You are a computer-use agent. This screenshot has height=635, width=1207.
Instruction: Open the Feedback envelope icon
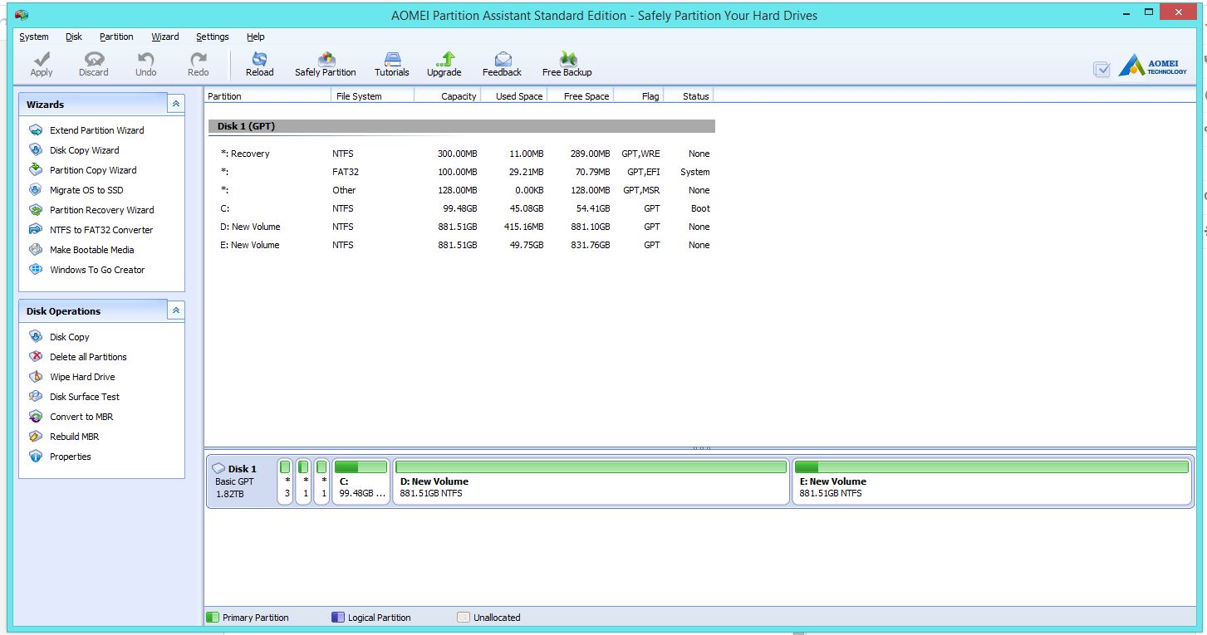(503, 59)
